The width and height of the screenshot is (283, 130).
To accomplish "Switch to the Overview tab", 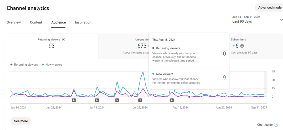I will pyautogui.click(x=14, y=22).
